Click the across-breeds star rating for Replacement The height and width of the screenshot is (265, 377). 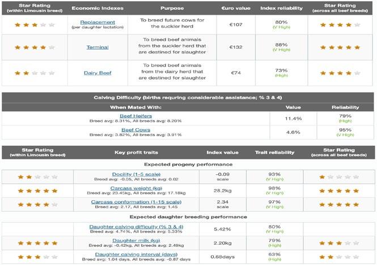(x=340, y=25)
